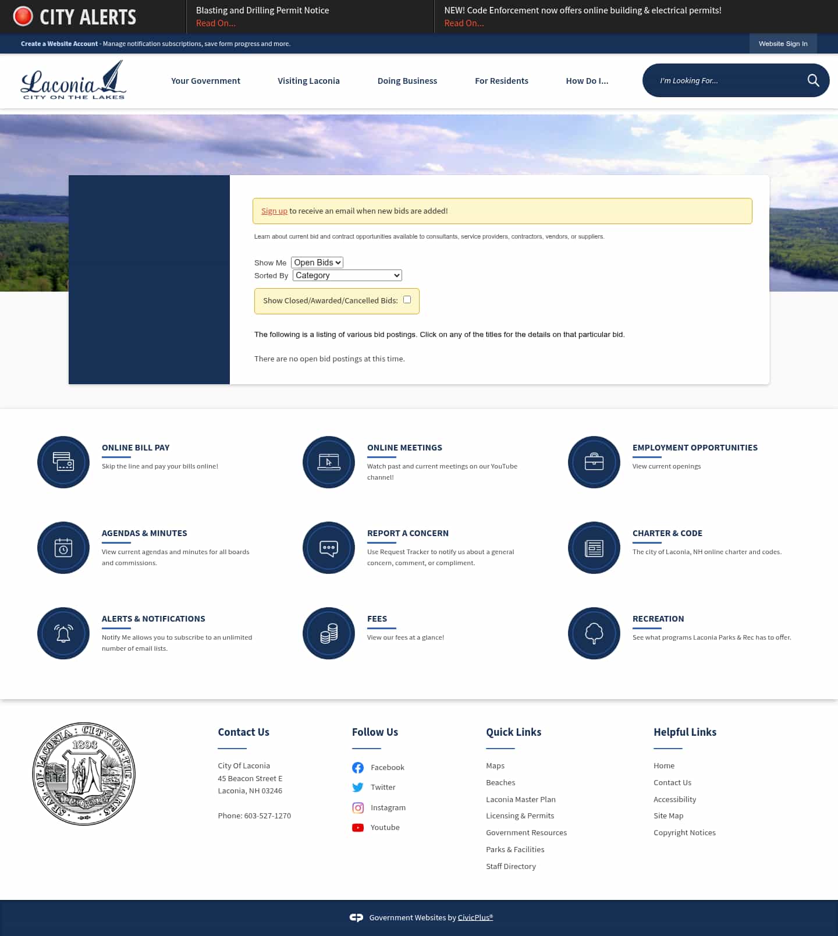Click the Sign up link for bid emails
Image resolution: width=838 pixels, height=936 pixels.
(x=274, y=211)
